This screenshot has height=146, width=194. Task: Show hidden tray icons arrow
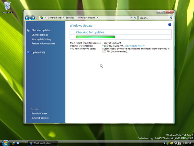pos(165,143)
